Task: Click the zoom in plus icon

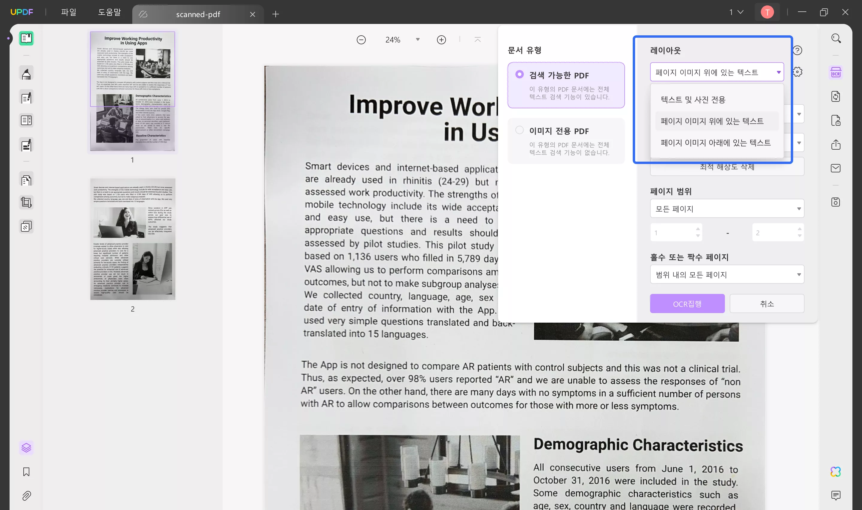Action: point(441,40)
